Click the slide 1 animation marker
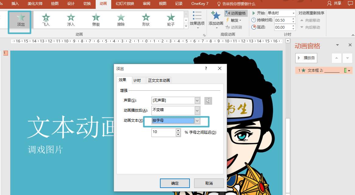This screenshot has width=355, height=195. click(5, 53)
